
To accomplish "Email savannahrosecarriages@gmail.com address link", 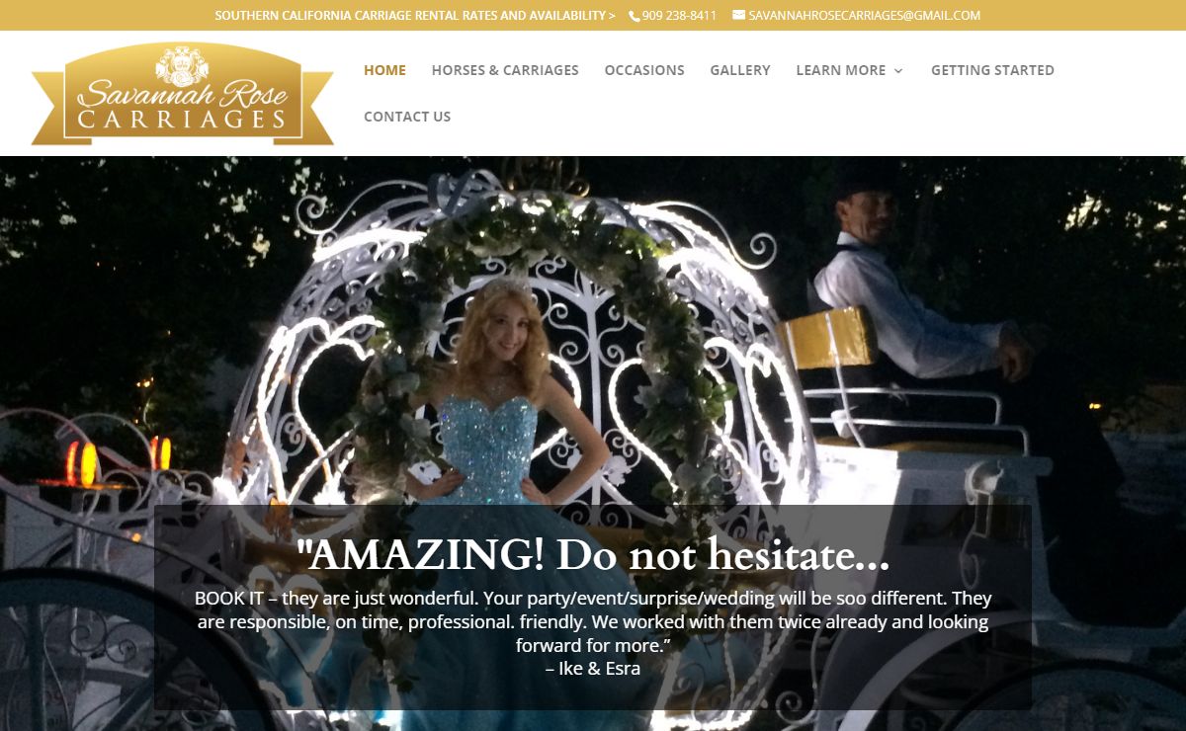I will pos(864,16).
